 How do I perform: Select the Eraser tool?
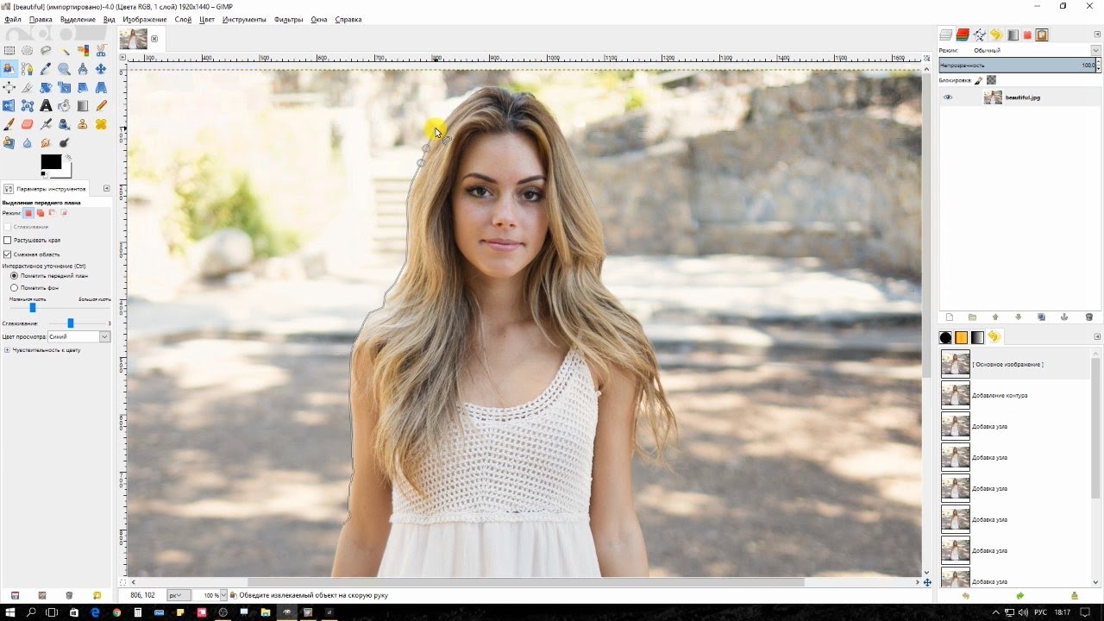point(28,124)
